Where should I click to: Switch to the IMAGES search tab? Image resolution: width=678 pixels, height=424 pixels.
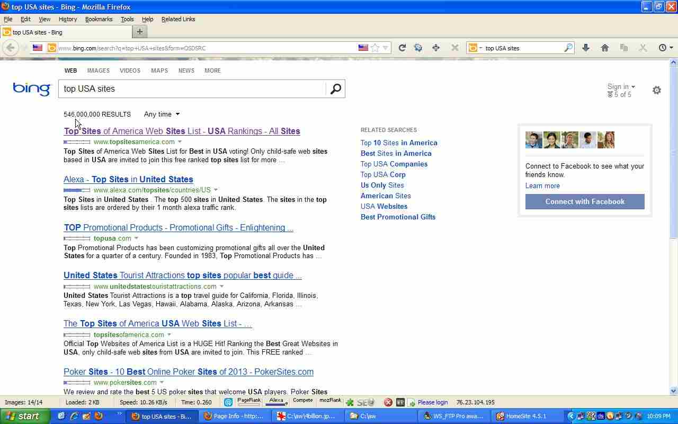coord(98,70)
